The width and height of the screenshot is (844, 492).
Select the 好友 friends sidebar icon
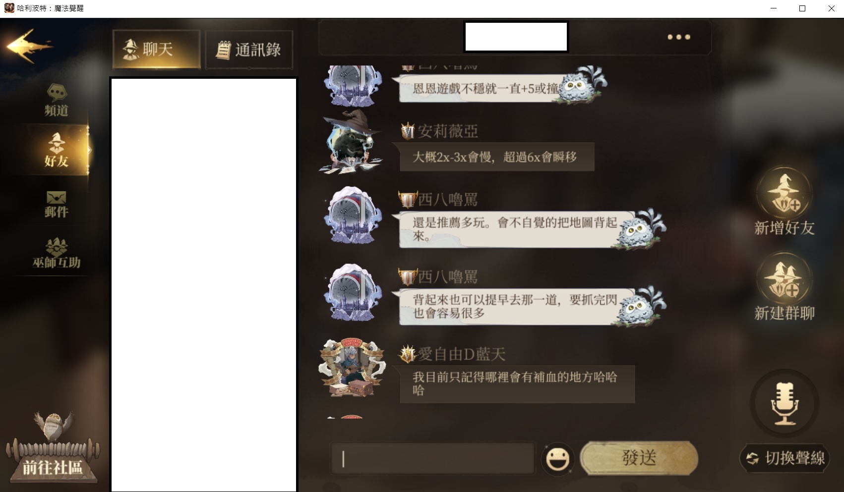click(56, 150)
